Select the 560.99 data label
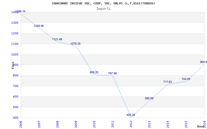The height and width of the screenshot is (129, 207). click(149, 98)
